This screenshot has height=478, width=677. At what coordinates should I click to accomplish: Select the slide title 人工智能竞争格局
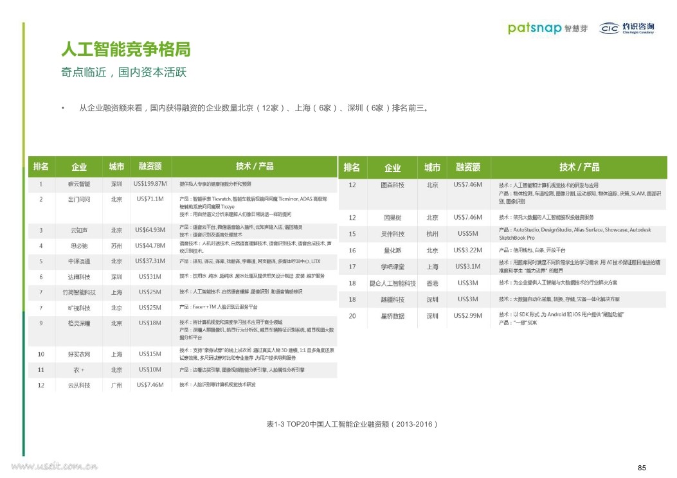tap(125, 49)
